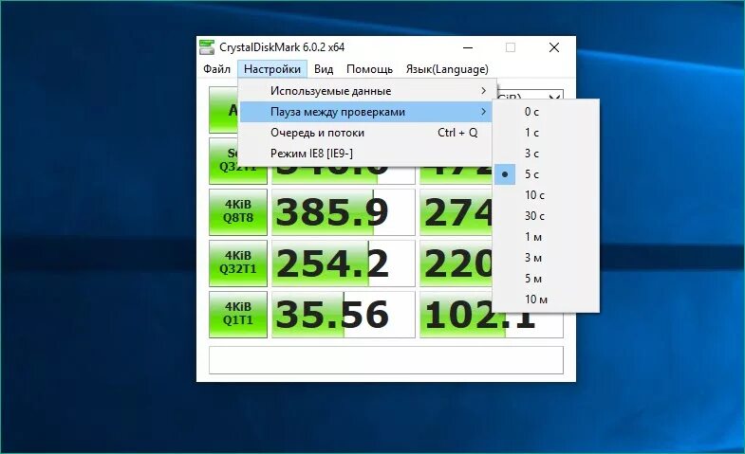Screen dimensions: 745x454
Task: Close the Настройки menu in menu bar
Action: 272,69
